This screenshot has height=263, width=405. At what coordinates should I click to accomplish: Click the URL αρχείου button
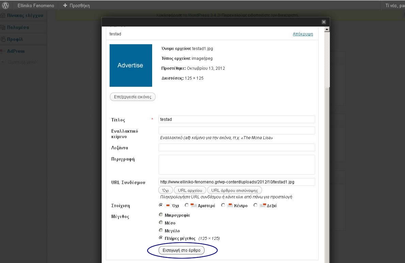pyautogui.click(x=190, y=190)
